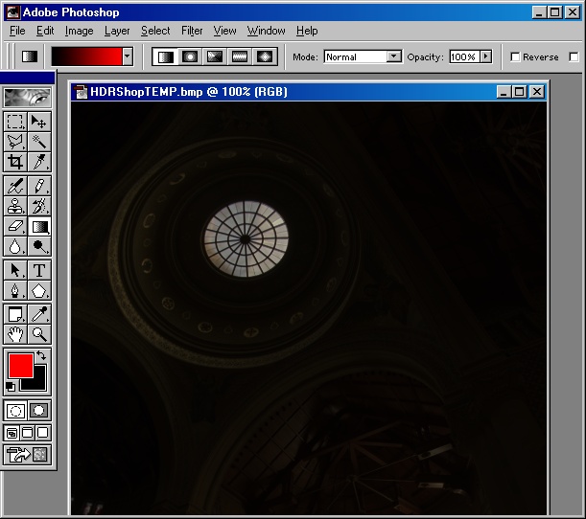
Task: Maximize the HDRShopTEMP.bmp document window
Action: pyautogui.click(x=520, y=92)
